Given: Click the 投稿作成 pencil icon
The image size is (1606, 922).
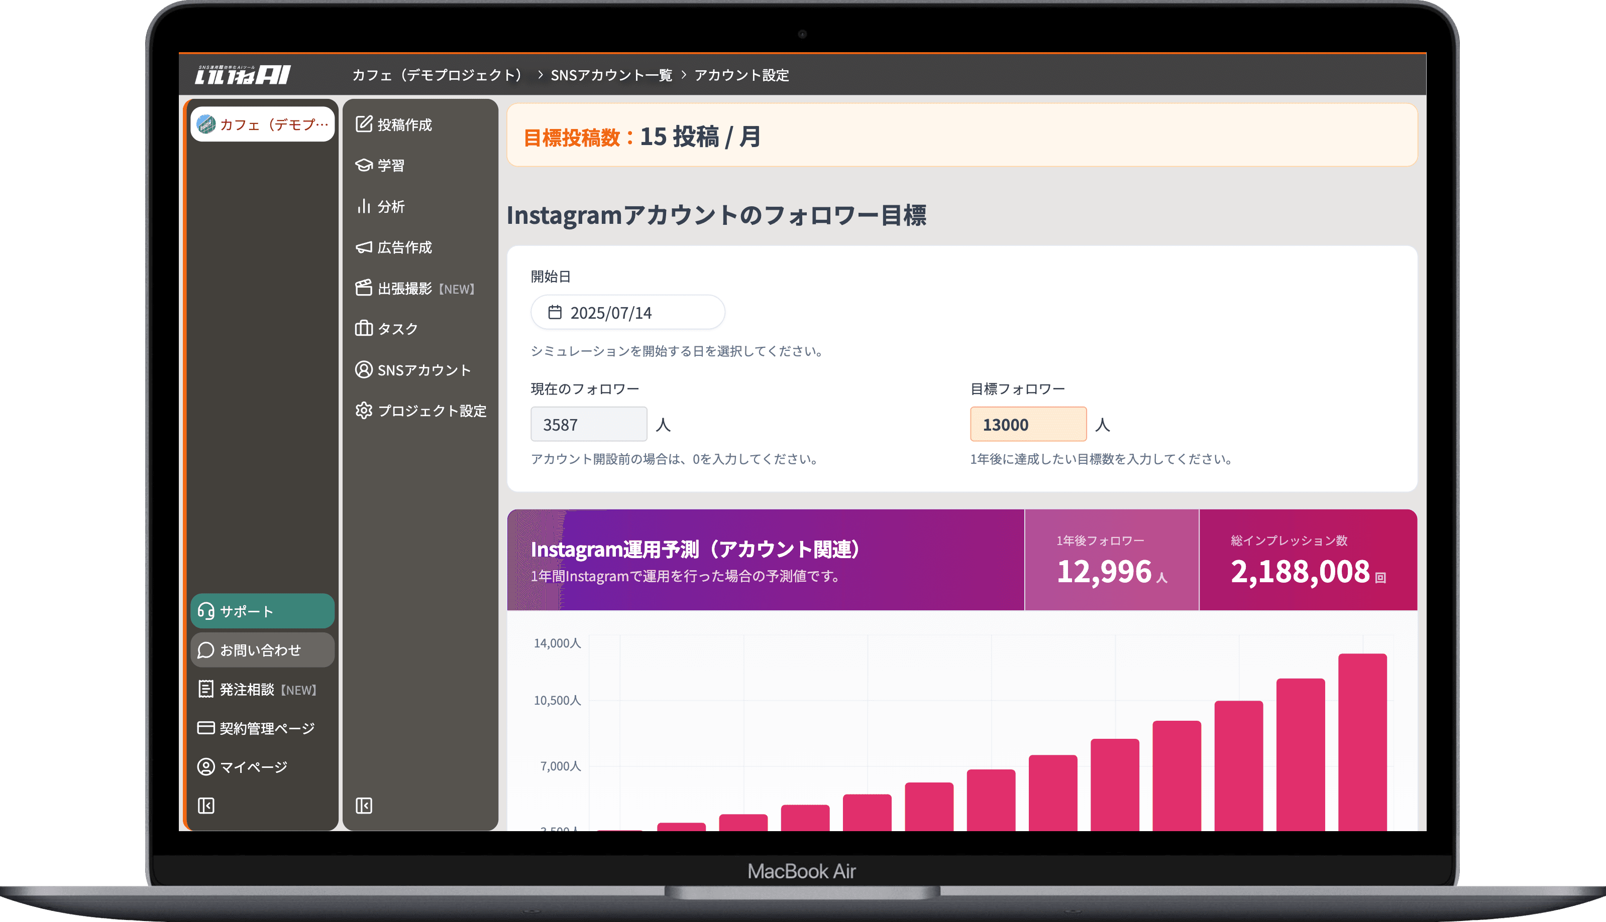Looking at the screenshot, I should [364, 124].
